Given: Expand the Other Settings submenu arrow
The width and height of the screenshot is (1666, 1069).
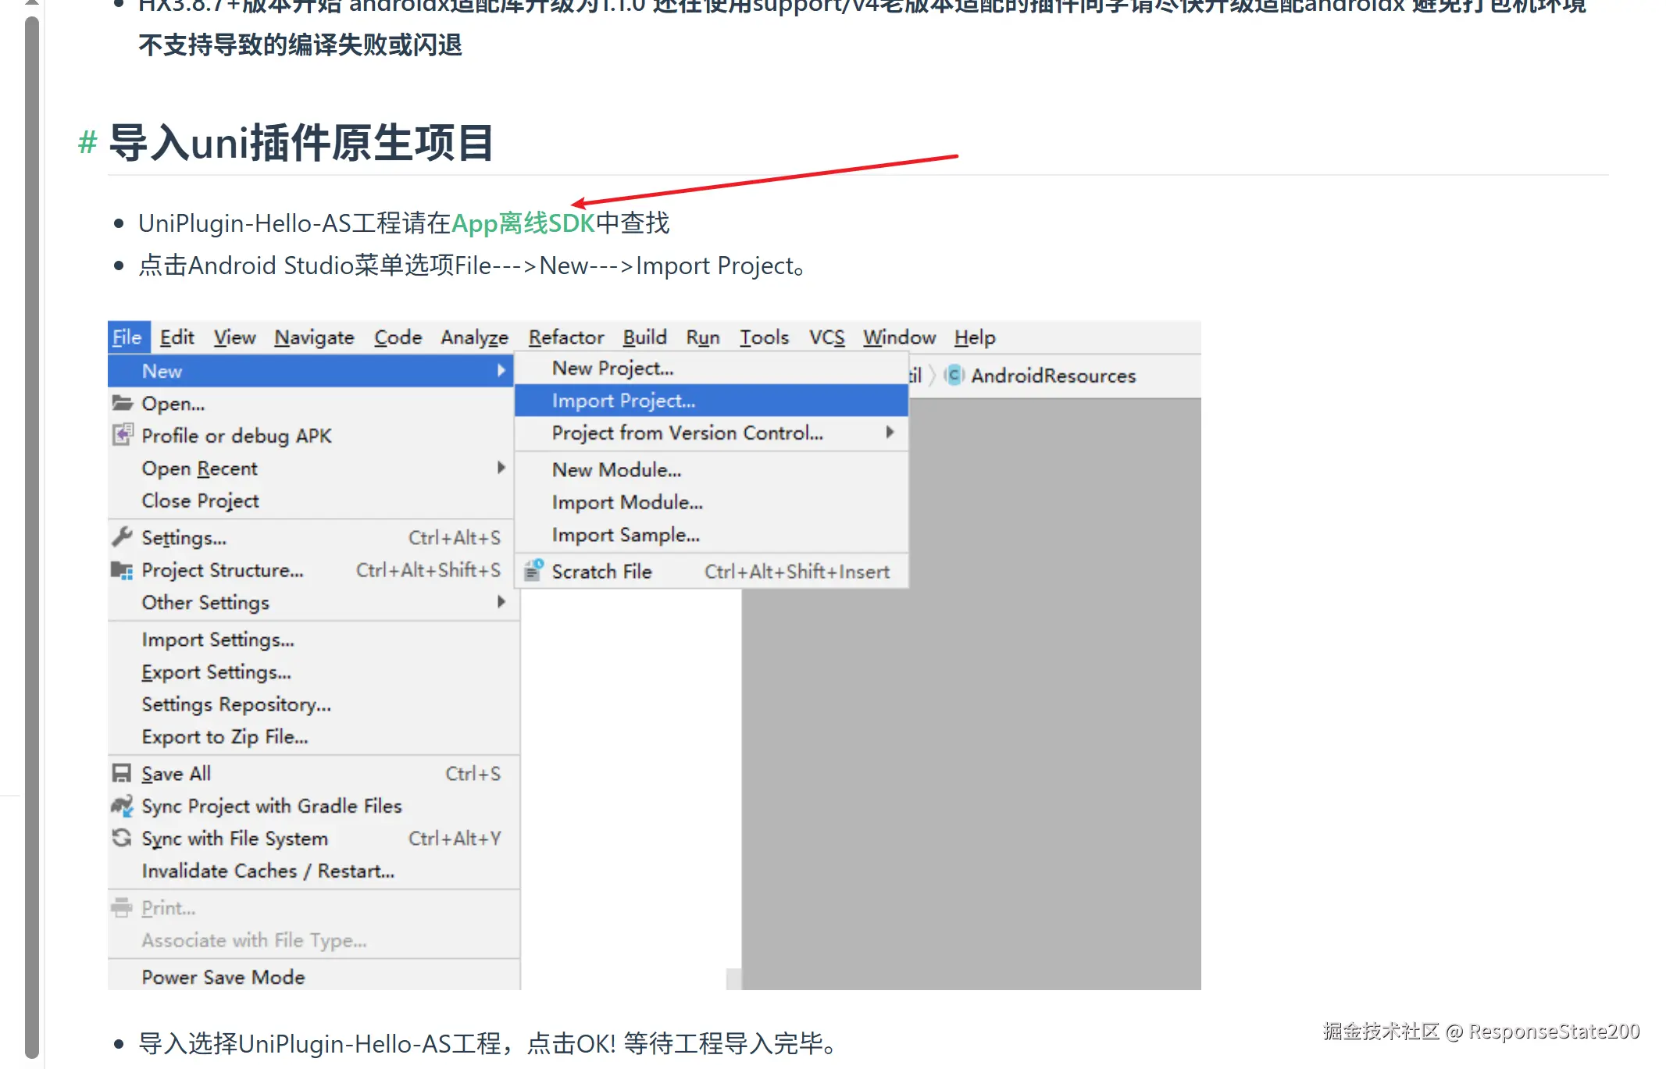Looking at the screenshot, I should tap(501, 602).
